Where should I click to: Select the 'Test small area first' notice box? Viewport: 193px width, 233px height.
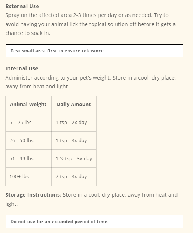[x=94, y=51]
